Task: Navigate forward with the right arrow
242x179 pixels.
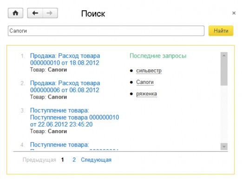Action: 50,13
